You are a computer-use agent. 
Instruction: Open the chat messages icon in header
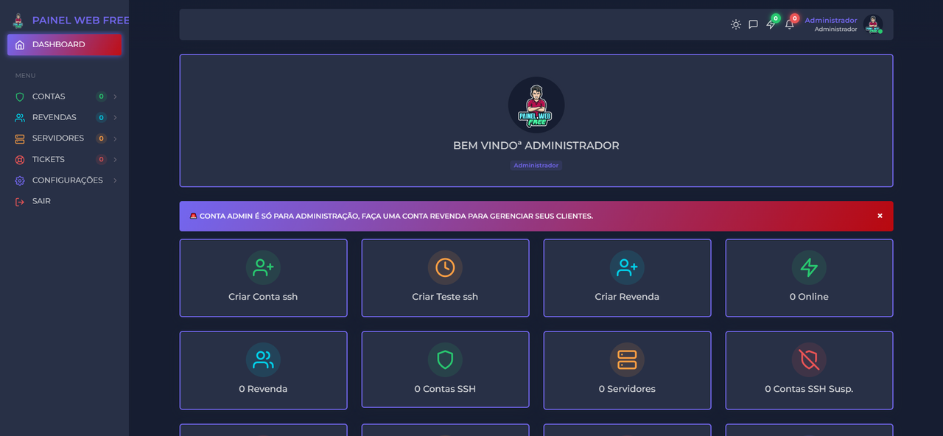point(754,24)
